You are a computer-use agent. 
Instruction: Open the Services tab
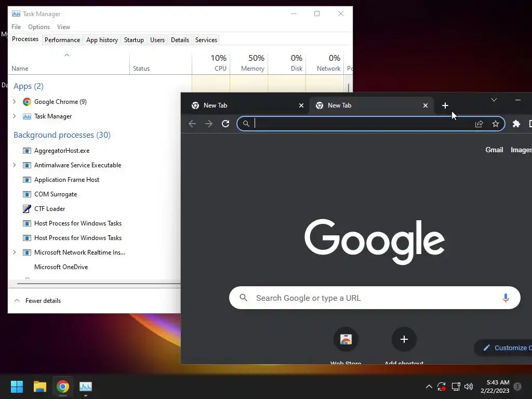click(x=206, y=40)
